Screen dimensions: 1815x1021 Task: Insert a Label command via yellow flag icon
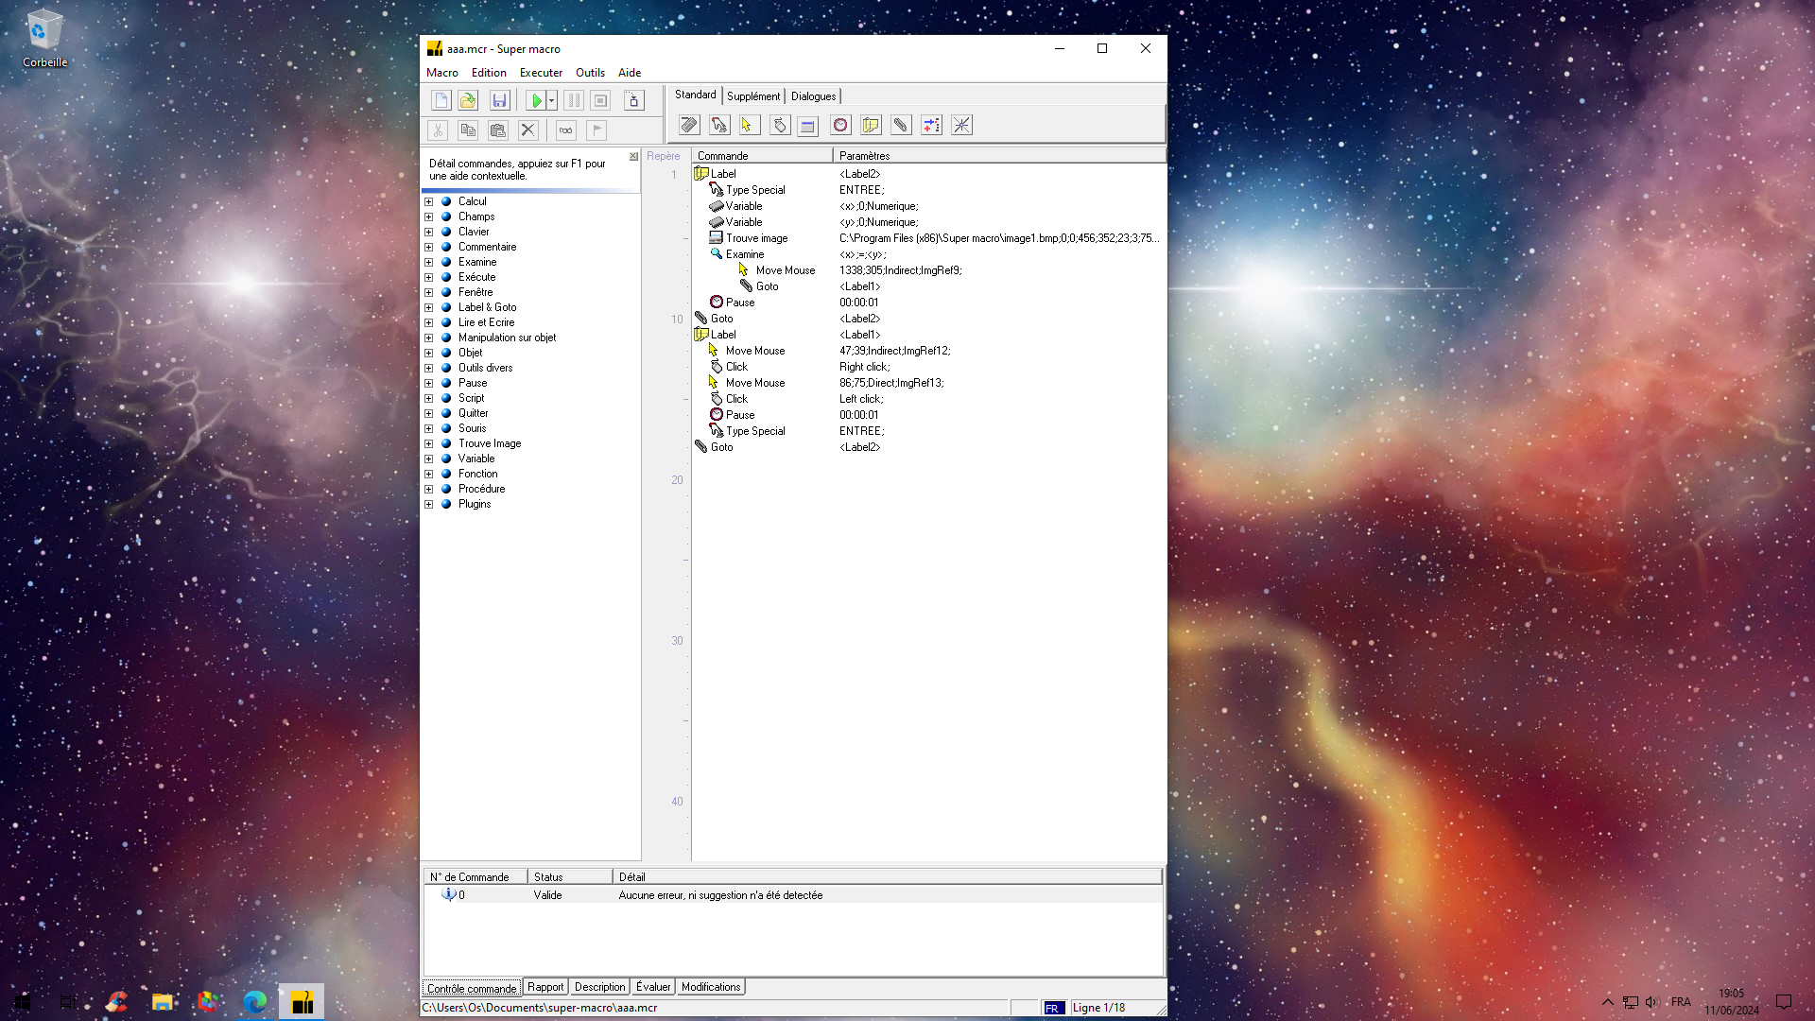click(871, 125)
